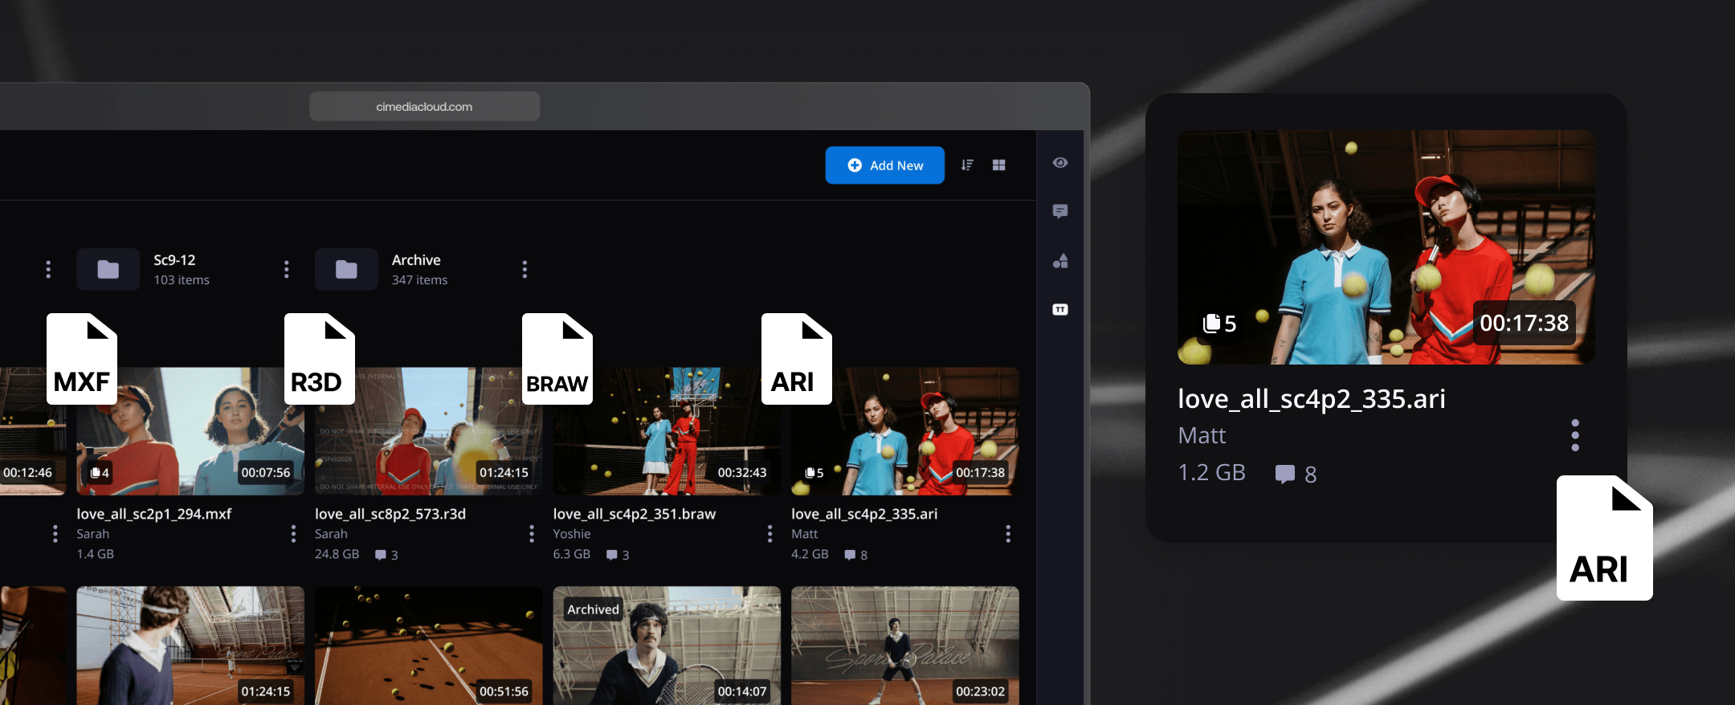Viewport: 1735px width, 705px height.
Task: Open the captions sidebar panel icon
Action: pos(1059,310)
